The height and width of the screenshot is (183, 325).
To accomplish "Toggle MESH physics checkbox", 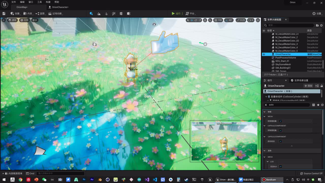I will [x=281, y=121].
